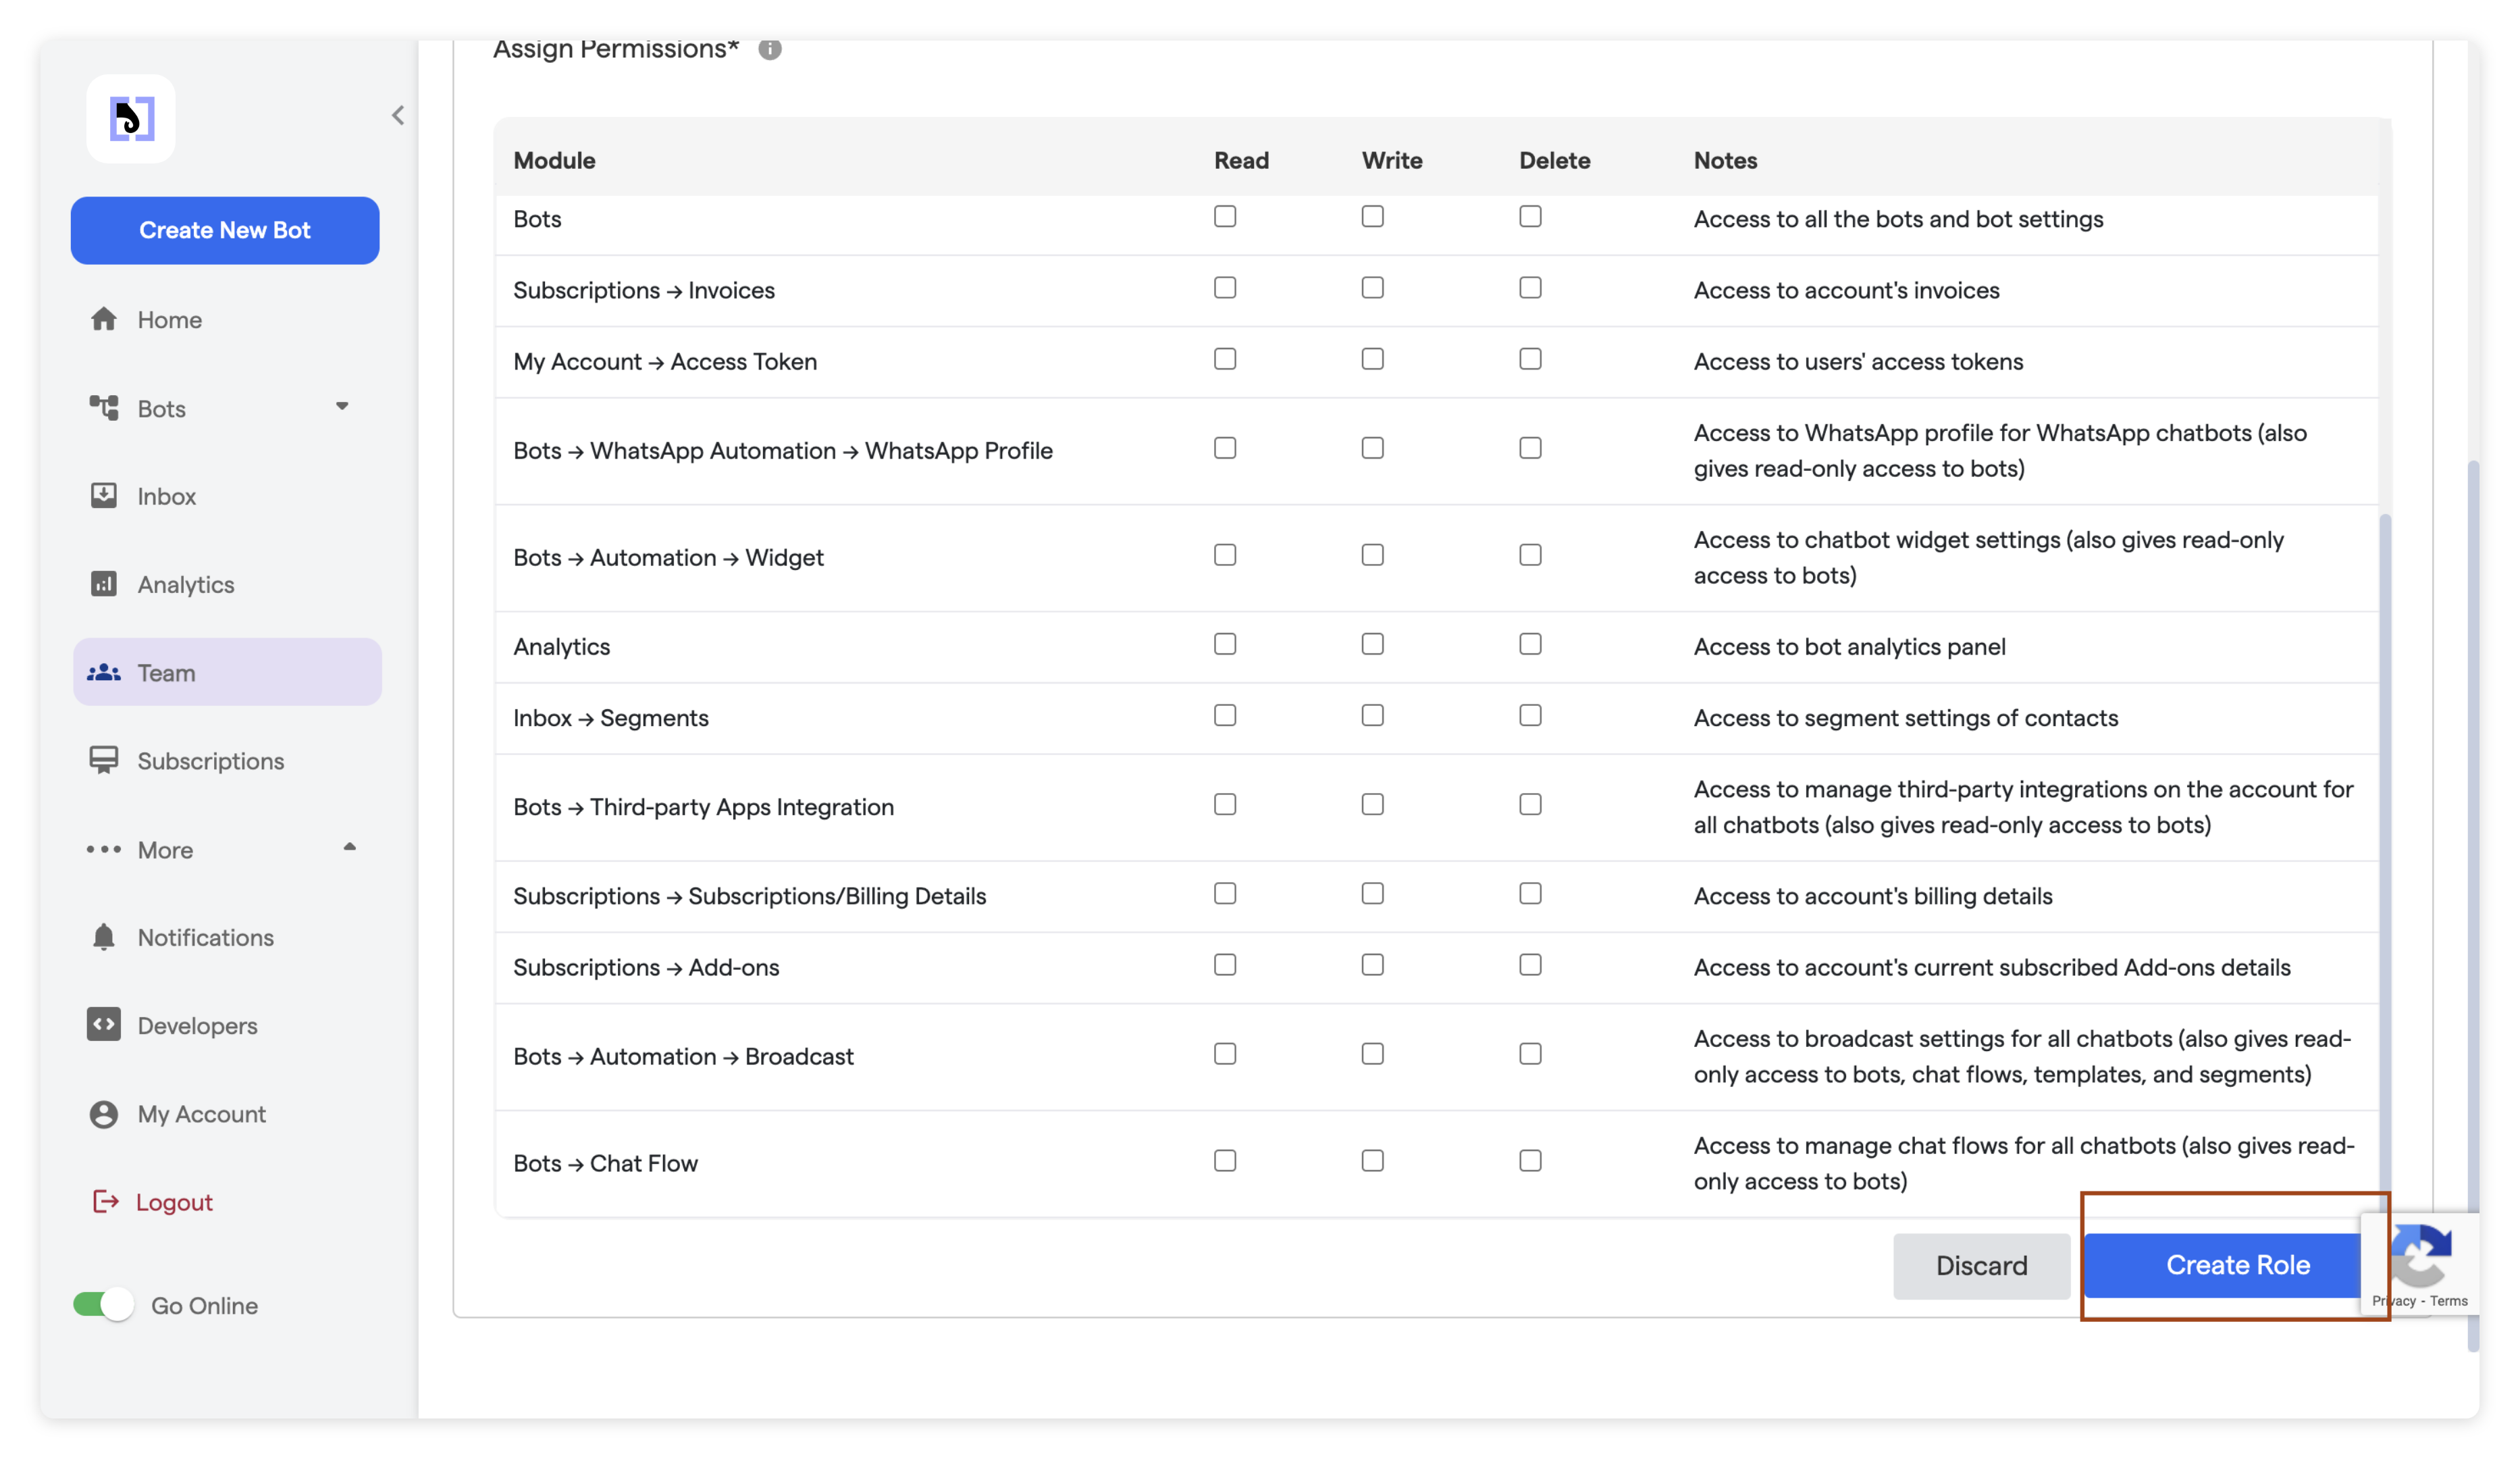Click the Analytics chart icon
This screenshot has height=1459, width=2520.
pos(104,584)
